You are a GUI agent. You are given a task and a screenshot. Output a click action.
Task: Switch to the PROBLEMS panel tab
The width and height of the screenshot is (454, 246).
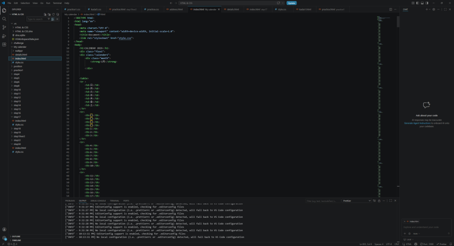pos(70,201)
